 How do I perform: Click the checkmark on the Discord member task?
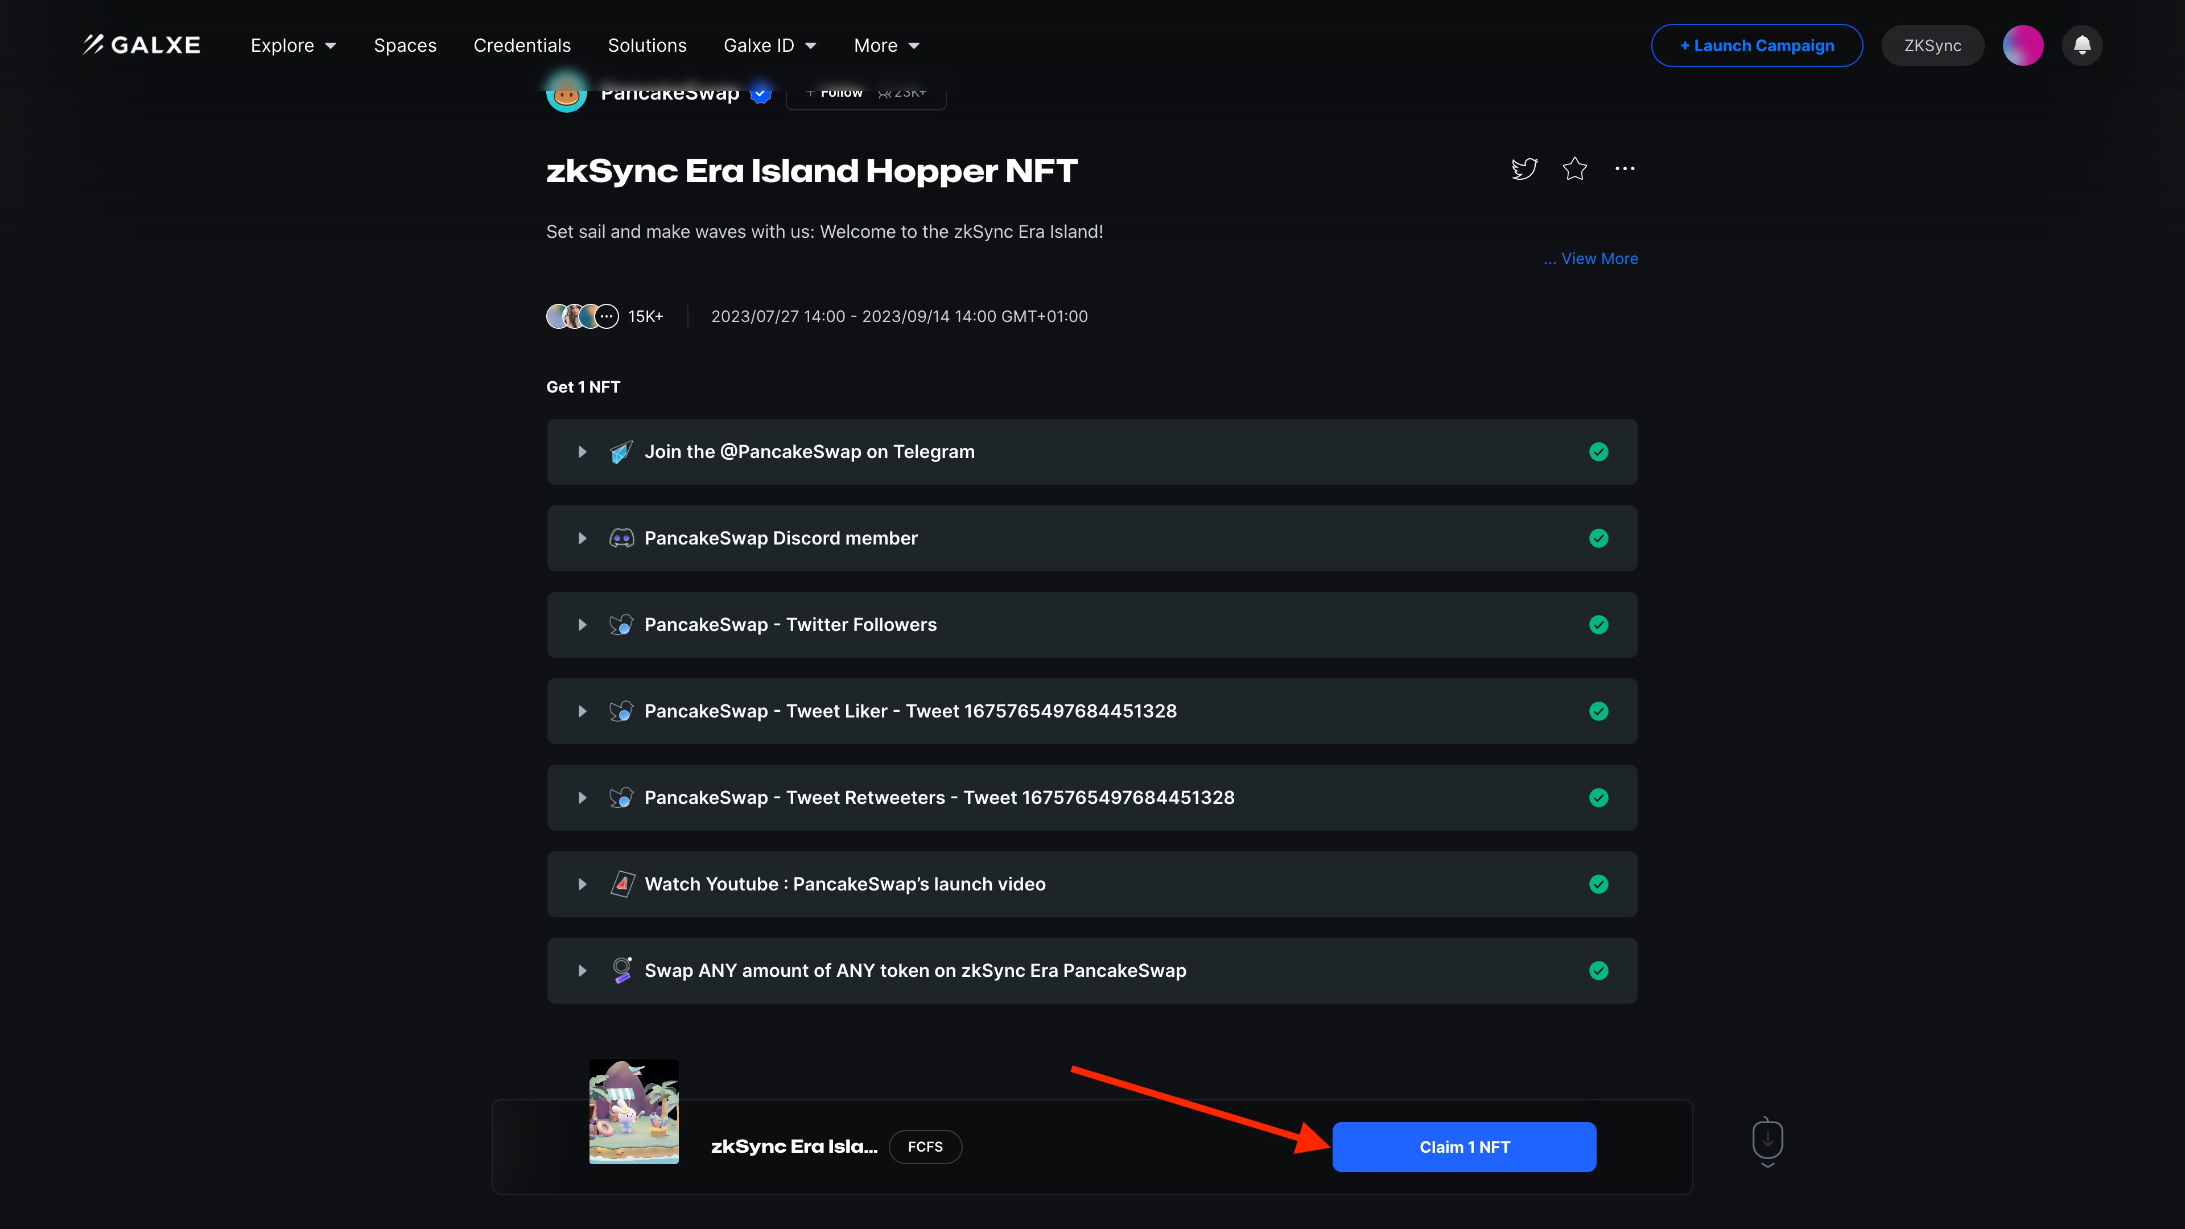[1598, 538]
